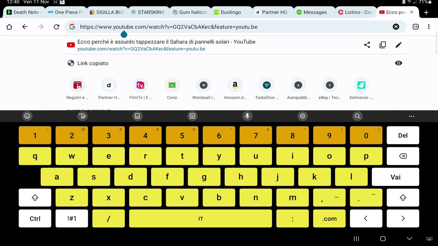Open keyboard handwriting text tool
This screenshot has width=438, height=246.
click(x=82, y=116)
